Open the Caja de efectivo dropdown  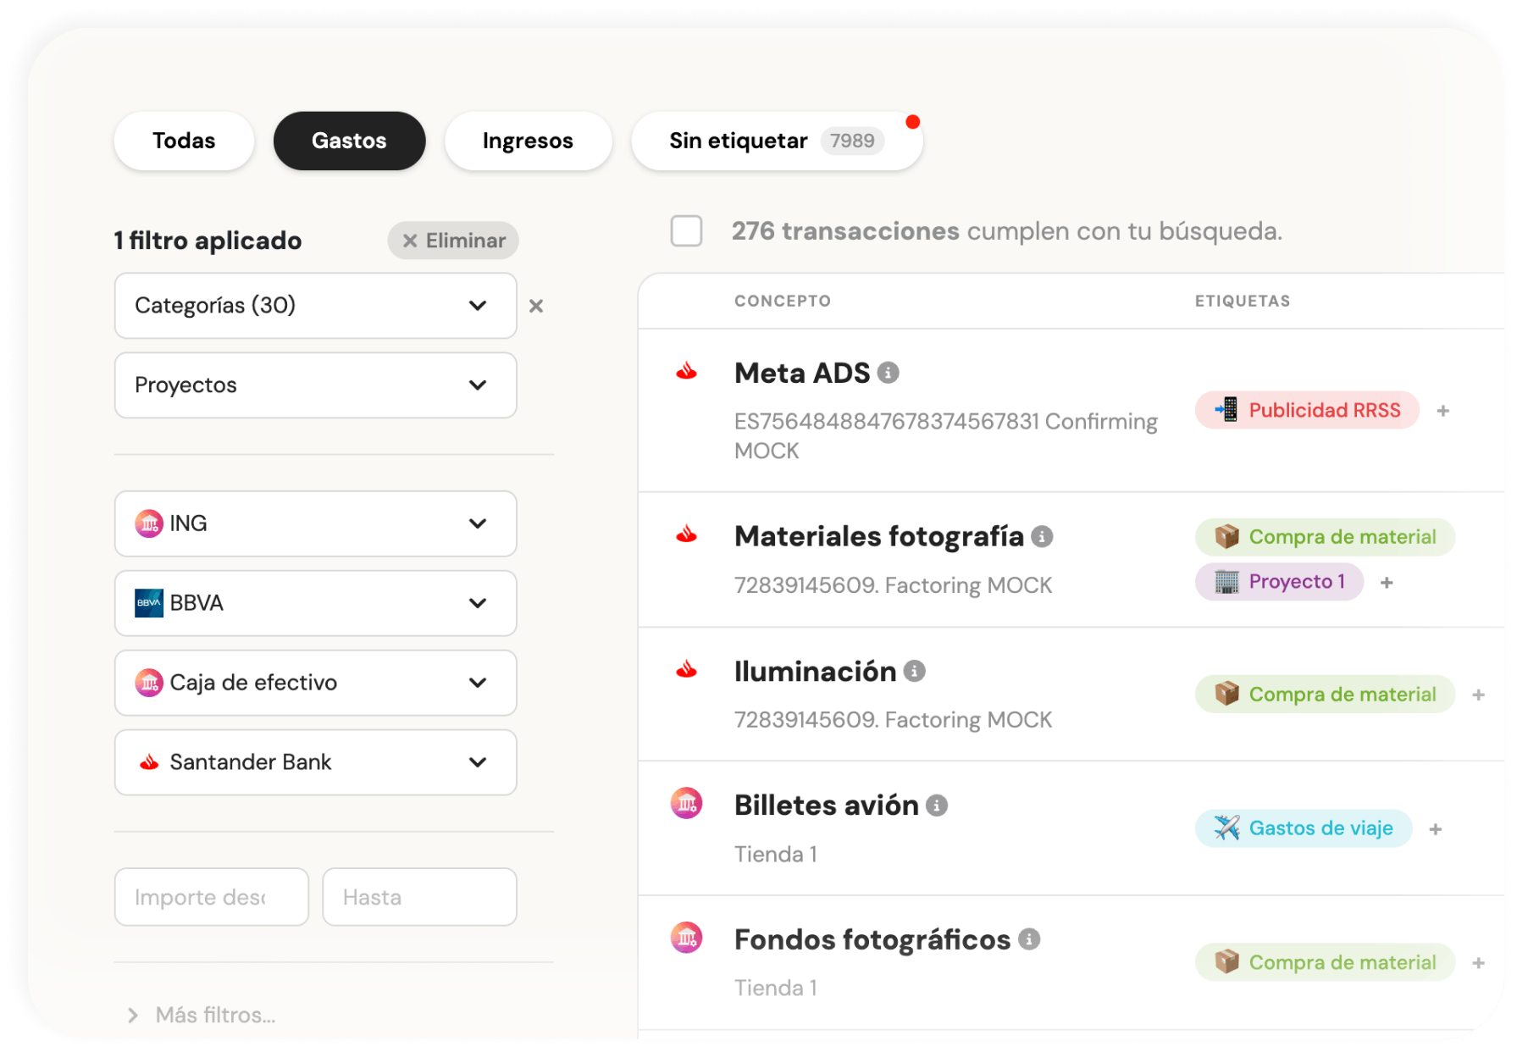(315, 683)
